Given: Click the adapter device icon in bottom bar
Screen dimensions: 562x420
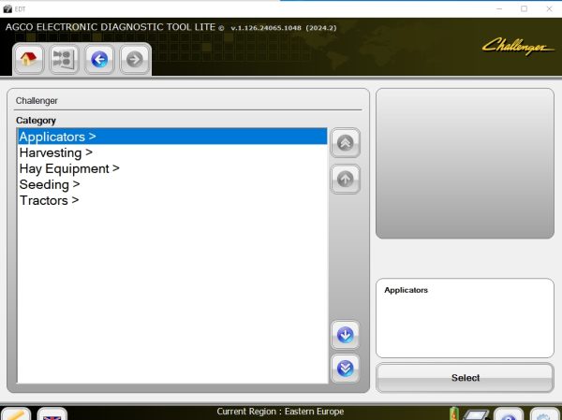Looking at the screenshot, I should coord(476,414).
